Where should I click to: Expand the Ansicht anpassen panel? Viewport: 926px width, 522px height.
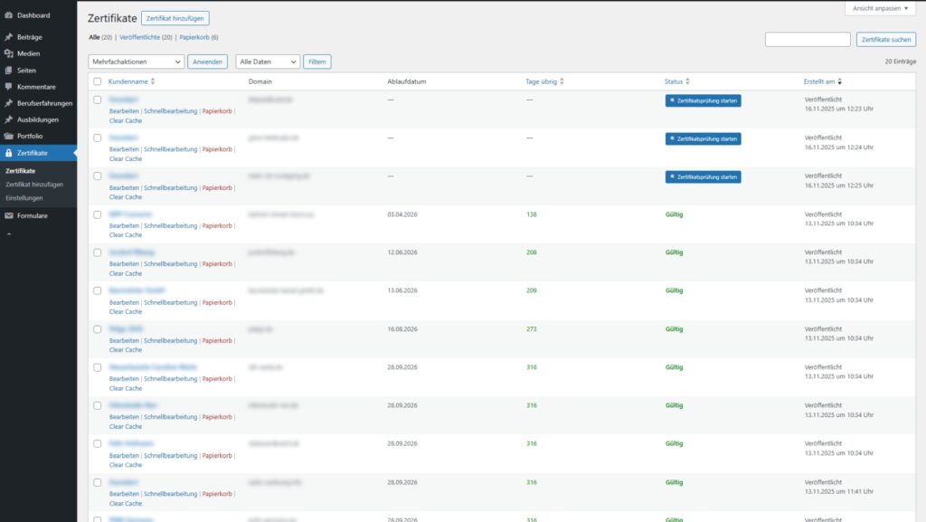click(x=881, y=8)
